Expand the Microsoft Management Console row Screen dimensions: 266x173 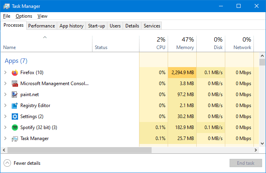coord(5,84)
